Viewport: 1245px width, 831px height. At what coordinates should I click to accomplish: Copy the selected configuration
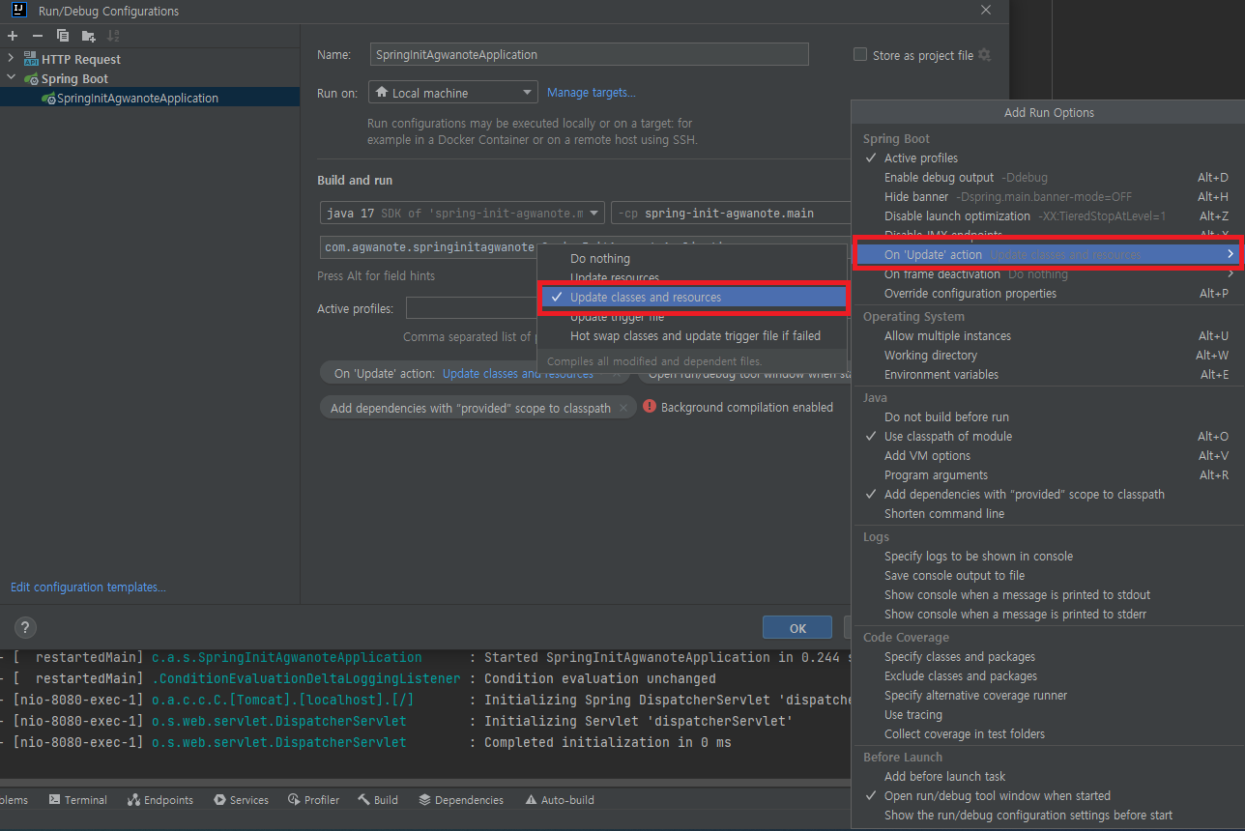[63, 36]
